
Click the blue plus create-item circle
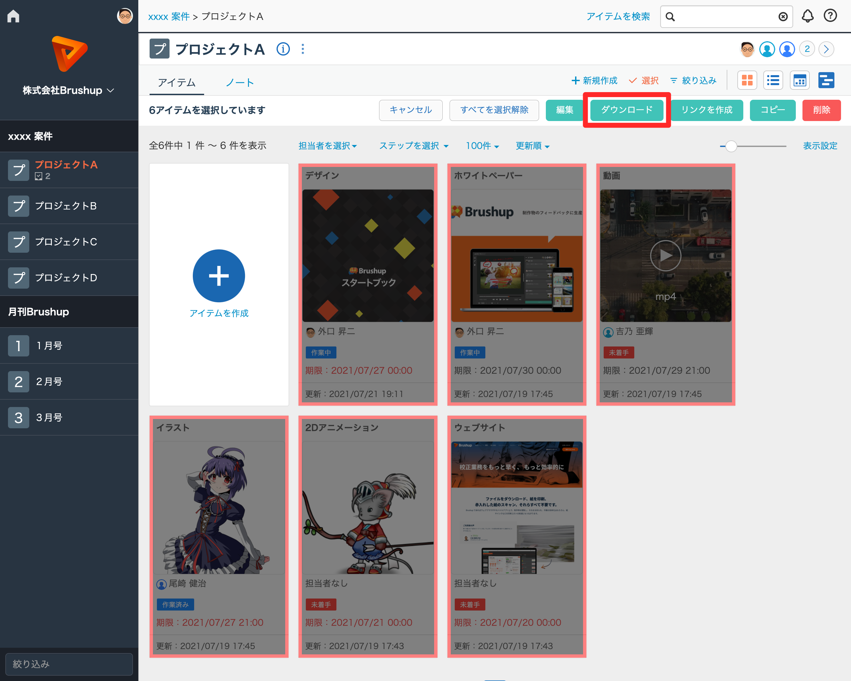coord(219,276)
